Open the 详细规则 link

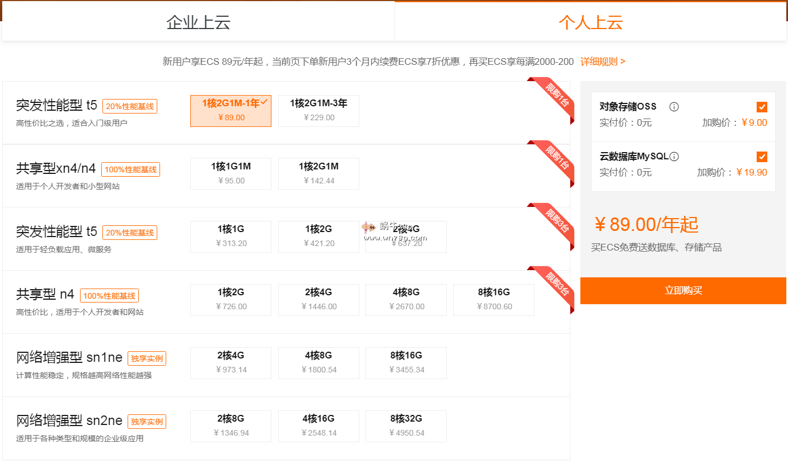pyautogui.click(x=603, y=62)
